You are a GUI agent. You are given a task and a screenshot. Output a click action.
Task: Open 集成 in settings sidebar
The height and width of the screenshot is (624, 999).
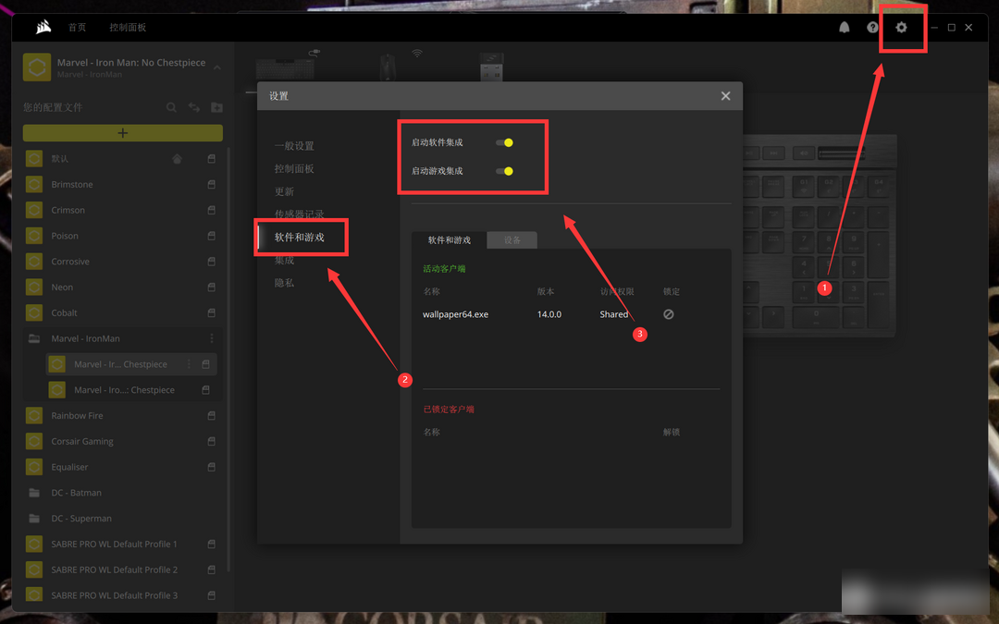[x=284, y=260]
